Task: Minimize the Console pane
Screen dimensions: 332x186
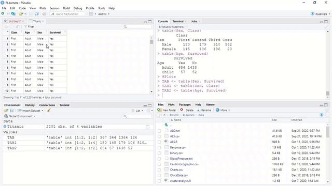Action: click(x=322, y=22)
